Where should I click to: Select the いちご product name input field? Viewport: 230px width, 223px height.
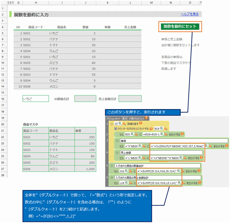36,99
